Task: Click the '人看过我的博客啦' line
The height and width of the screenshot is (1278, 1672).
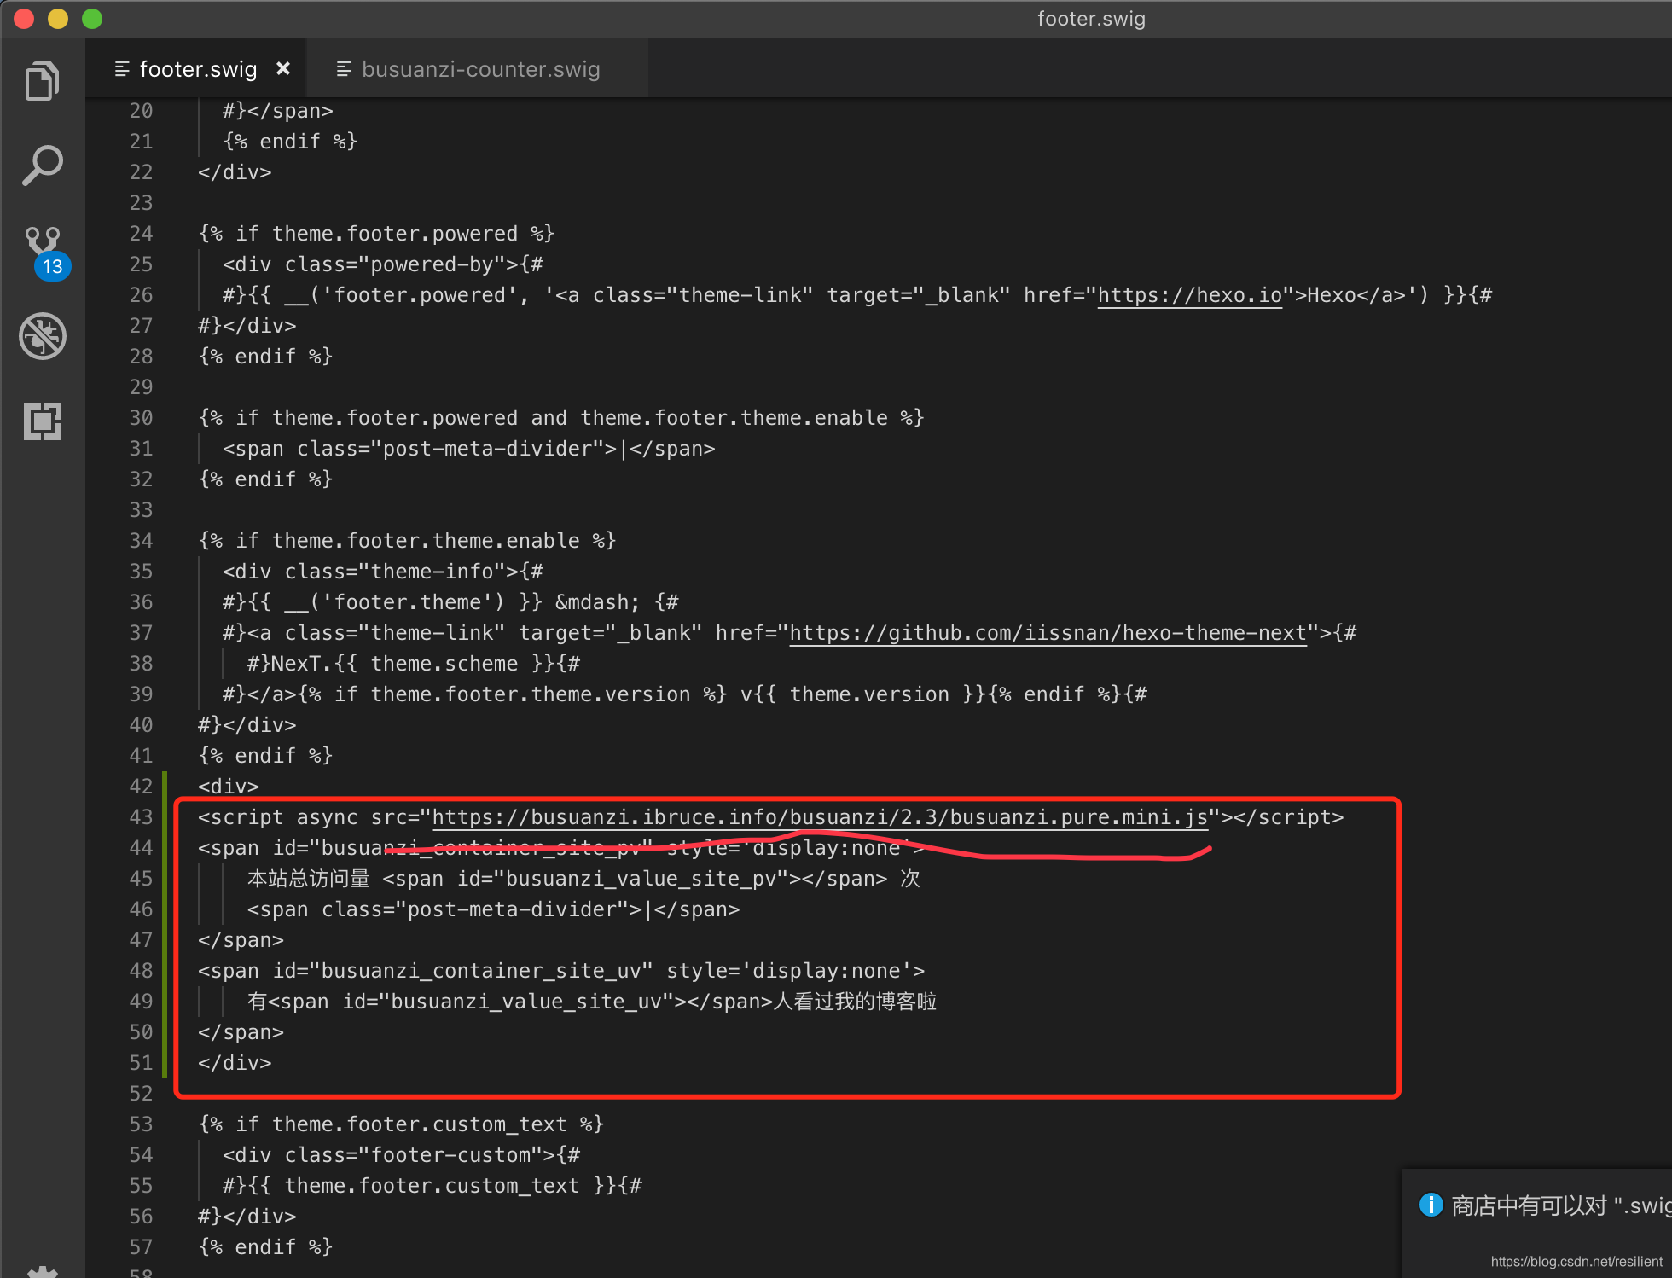Action: click(592, 1002)
